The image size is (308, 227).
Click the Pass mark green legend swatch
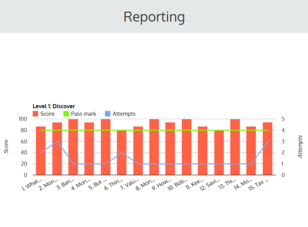pyautogui.click(x=66, y=114)
